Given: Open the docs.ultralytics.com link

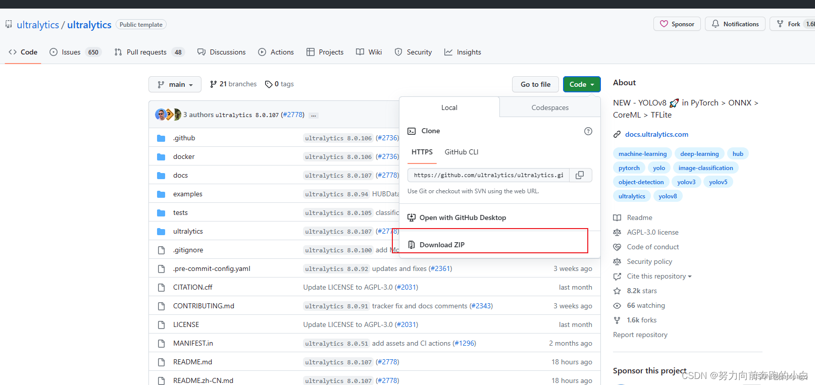Looking at the screenshot, I should point(656,134).
